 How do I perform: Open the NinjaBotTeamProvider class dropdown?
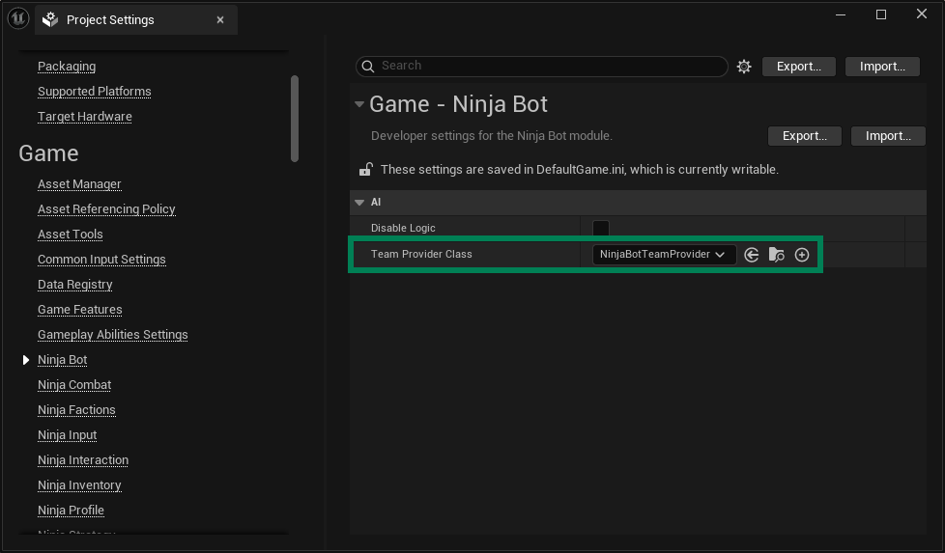tap(664, 255)
